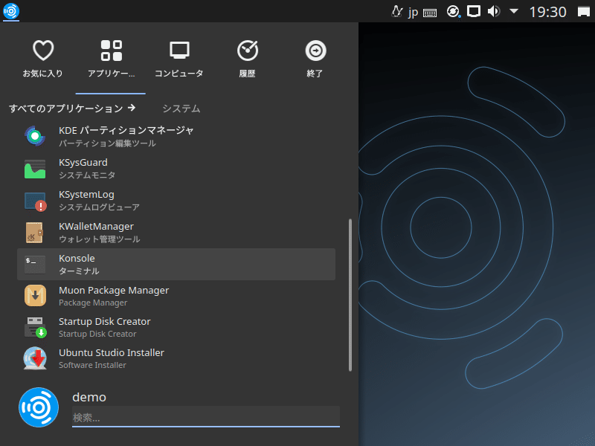Image resolution: width=595 pixels, height=446 pixels.
Task: Open Muon Package Manager icon
Action: [x=35, y=295]
